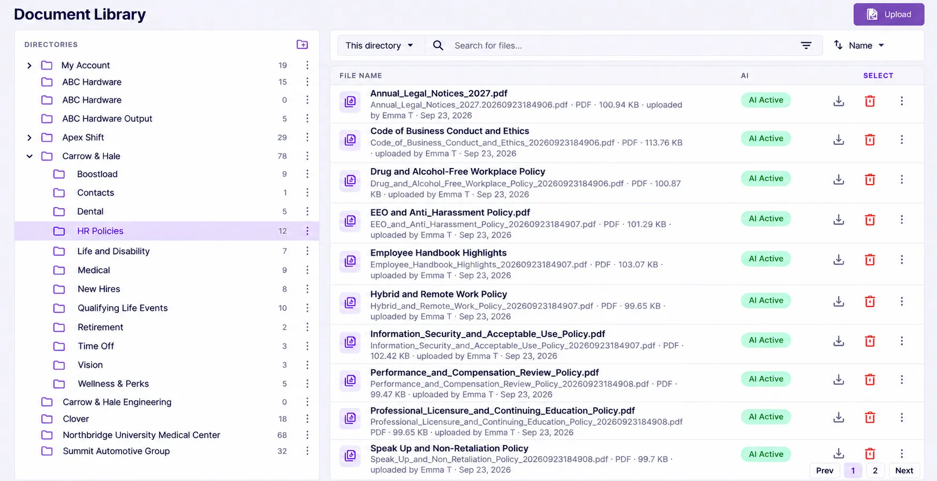Select Northbridge University Medical Center folder
The height and width of the screenshot is (481, 937).
point(141,435)
